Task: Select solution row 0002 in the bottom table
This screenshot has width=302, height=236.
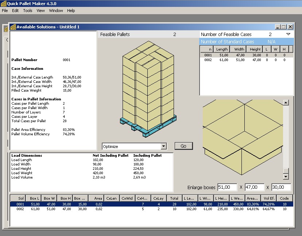Action: click(151, 209)
